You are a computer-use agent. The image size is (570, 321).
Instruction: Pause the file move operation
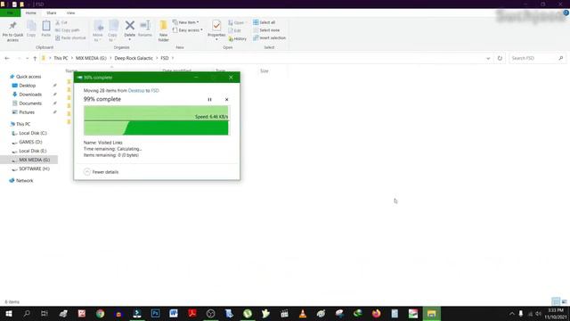pyautogui.click(x=210, y=99)
